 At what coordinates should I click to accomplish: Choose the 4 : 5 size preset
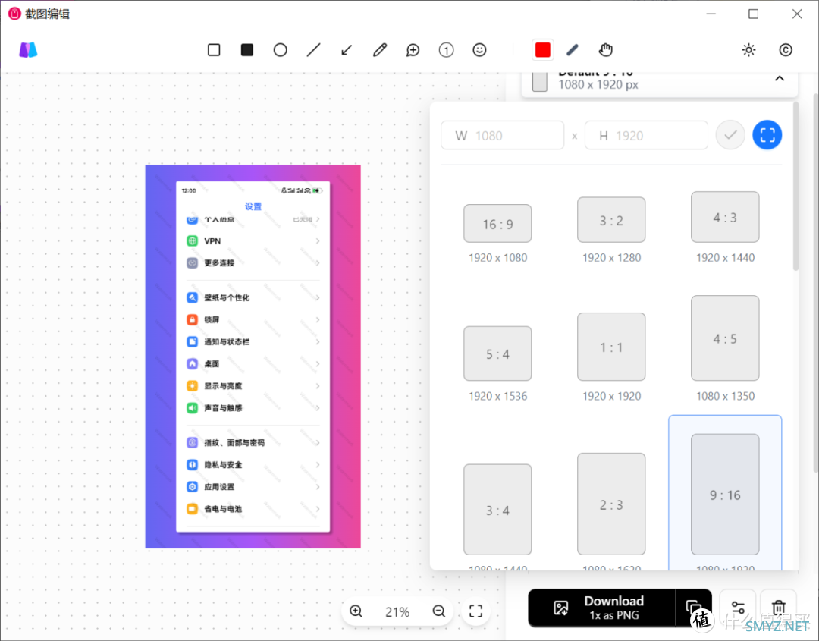click(725, 338)
